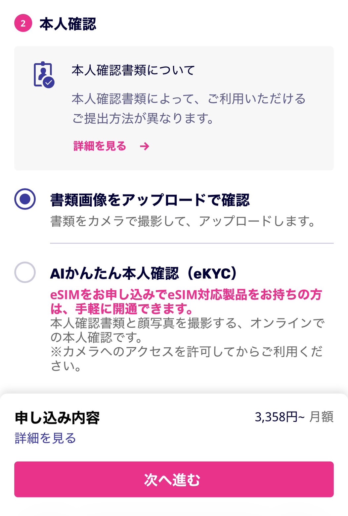Click the 本人確認 section heading
Viewport: 348px width, 516px height.
(68, 24)
